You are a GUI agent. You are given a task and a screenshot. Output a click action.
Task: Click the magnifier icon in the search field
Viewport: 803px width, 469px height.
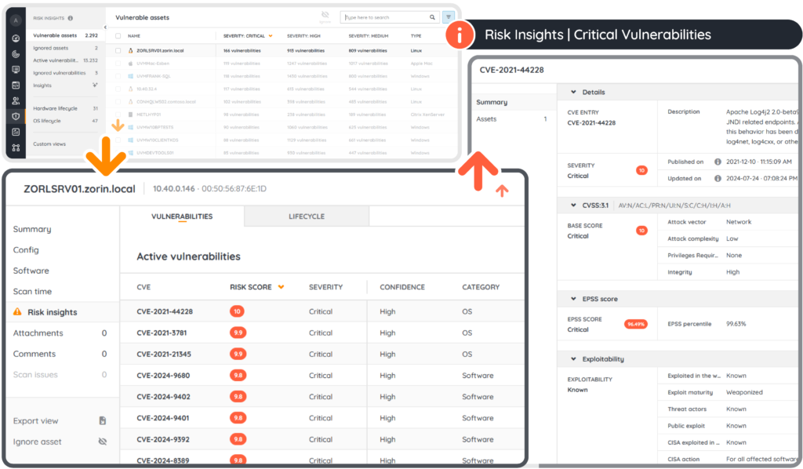click(x=431, y=17)
